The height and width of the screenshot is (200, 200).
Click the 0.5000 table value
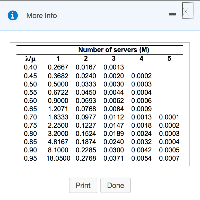[x=58, y=84]
